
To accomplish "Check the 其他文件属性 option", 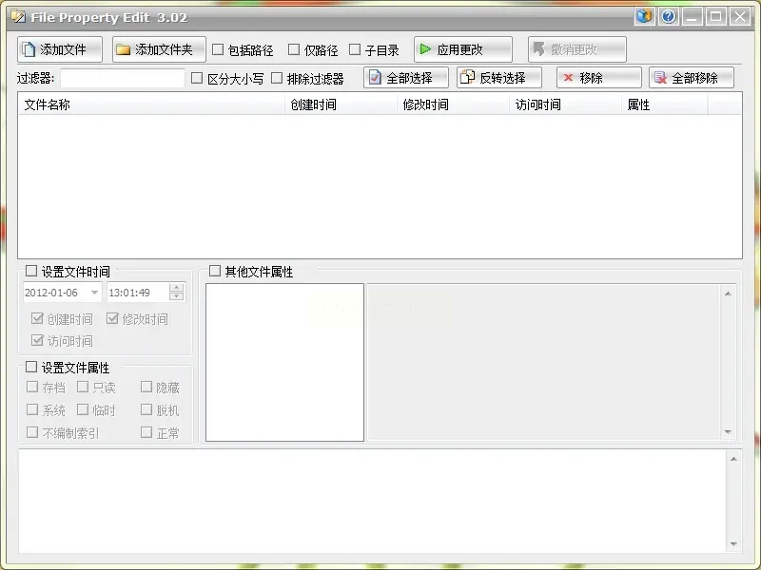I will pos(215,271).
